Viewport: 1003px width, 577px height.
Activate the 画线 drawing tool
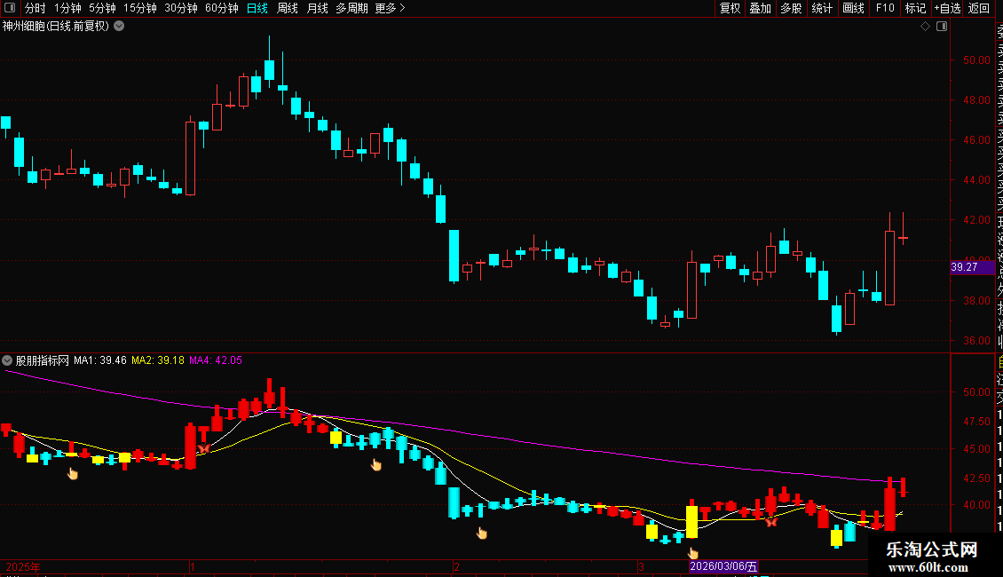pyautogui.click(x=853, y=8)
